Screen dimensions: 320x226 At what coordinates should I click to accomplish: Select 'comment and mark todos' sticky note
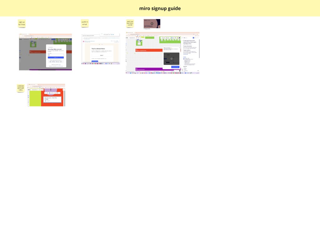(x=21, y=88)
